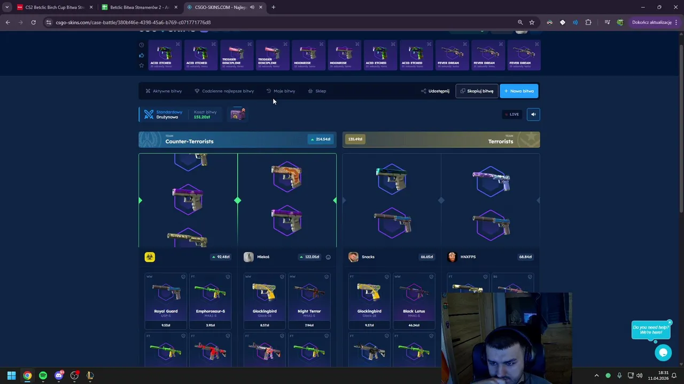
Task: Open Snacks player avatar
Action: pyautogui.click(x=353, y=257)
